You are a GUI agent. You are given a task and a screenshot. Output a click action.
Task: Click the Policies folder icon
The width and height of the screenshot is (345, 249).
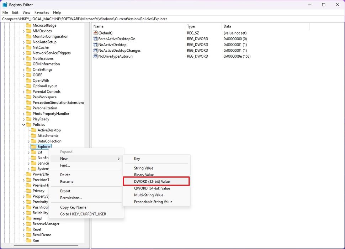click(x=29, y=124)
